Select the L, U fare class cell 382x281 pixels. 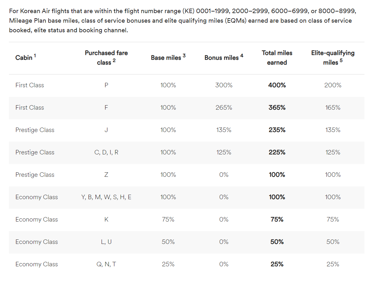coord(106,242)
